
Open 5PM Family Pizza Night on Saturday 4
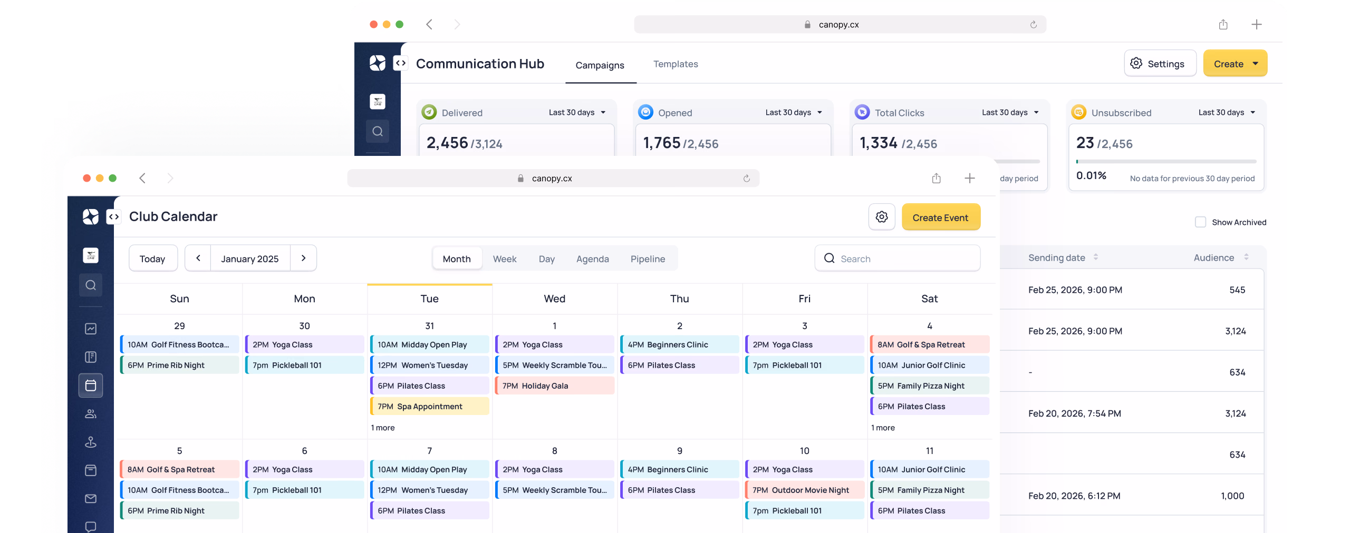tap(930, 386)
